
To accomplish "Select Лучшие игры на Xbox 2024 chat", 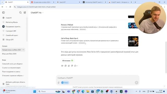I will click(11, 50).
